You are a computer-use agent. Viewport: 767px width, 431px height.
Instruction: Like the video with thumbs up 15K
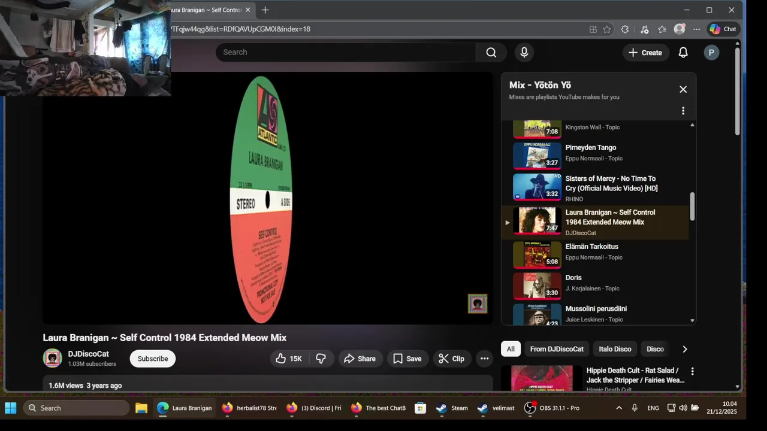(289, 359)
